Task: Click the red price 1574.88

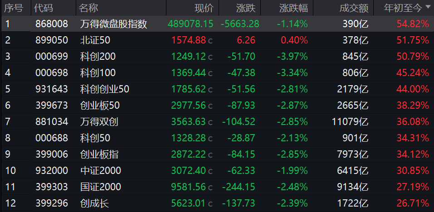Action: point(189,40)
